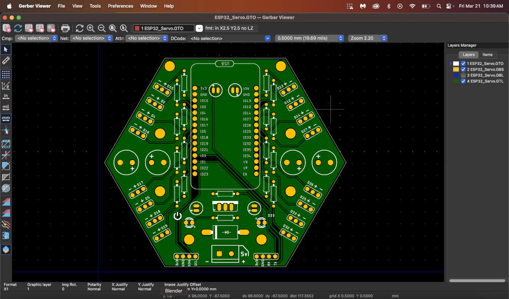The image size is (509, 299).
Task: Click the white GTO layer color swatch
Action: tap(456, 63)
